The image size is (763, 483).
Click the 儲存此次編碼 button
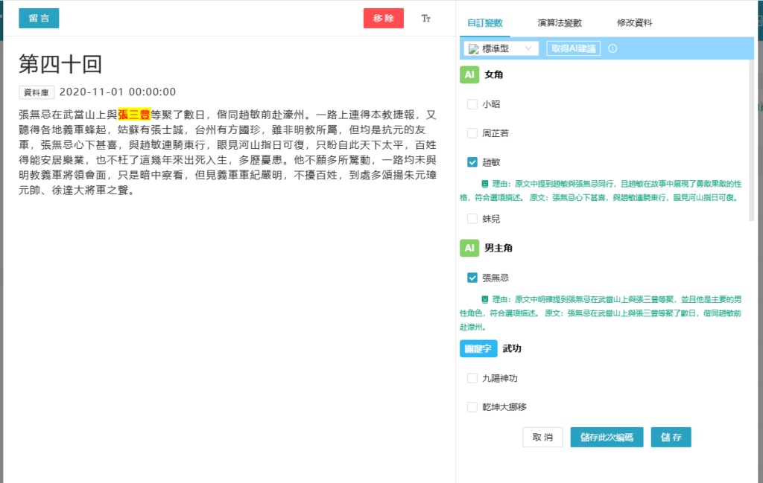tap(607, 438)
